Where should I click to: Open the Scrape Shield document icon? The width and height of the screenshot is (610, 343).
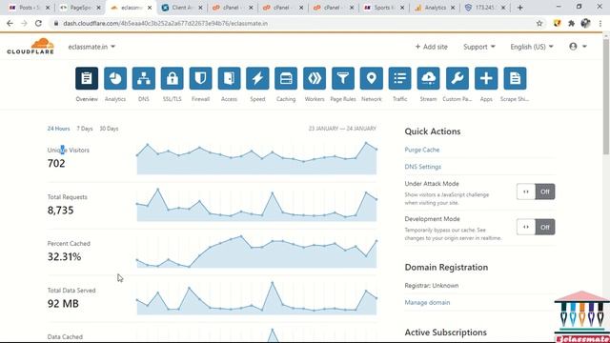click(515, 78)
